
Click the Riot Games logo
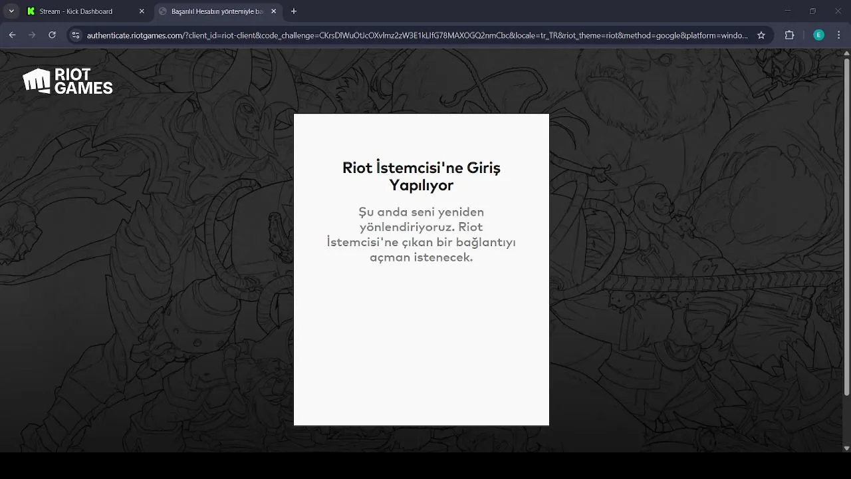68,81
